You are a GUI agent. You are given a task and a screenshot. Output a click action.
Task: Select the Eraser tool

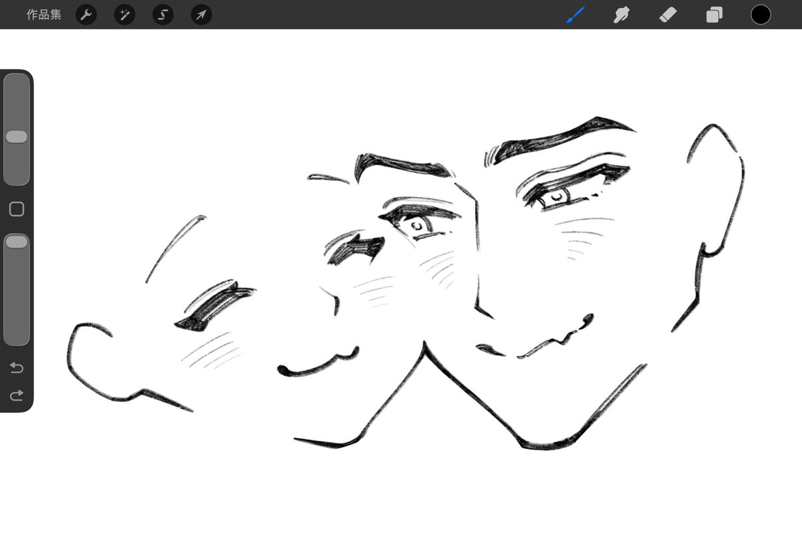tap(668, 15)
